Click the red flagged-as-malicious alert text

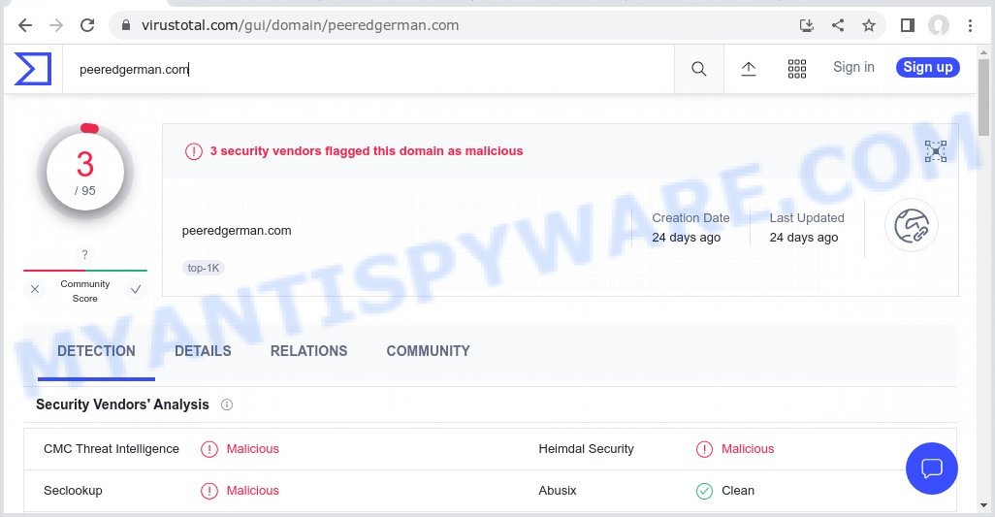(367, 151)
